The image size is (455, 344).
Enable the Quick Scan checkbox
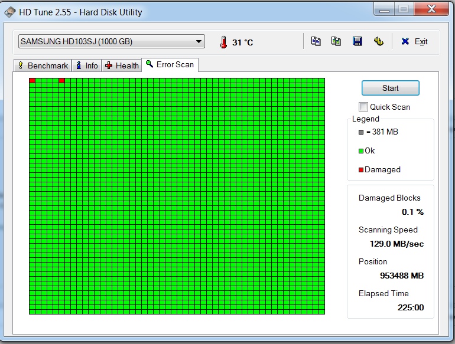363,107
